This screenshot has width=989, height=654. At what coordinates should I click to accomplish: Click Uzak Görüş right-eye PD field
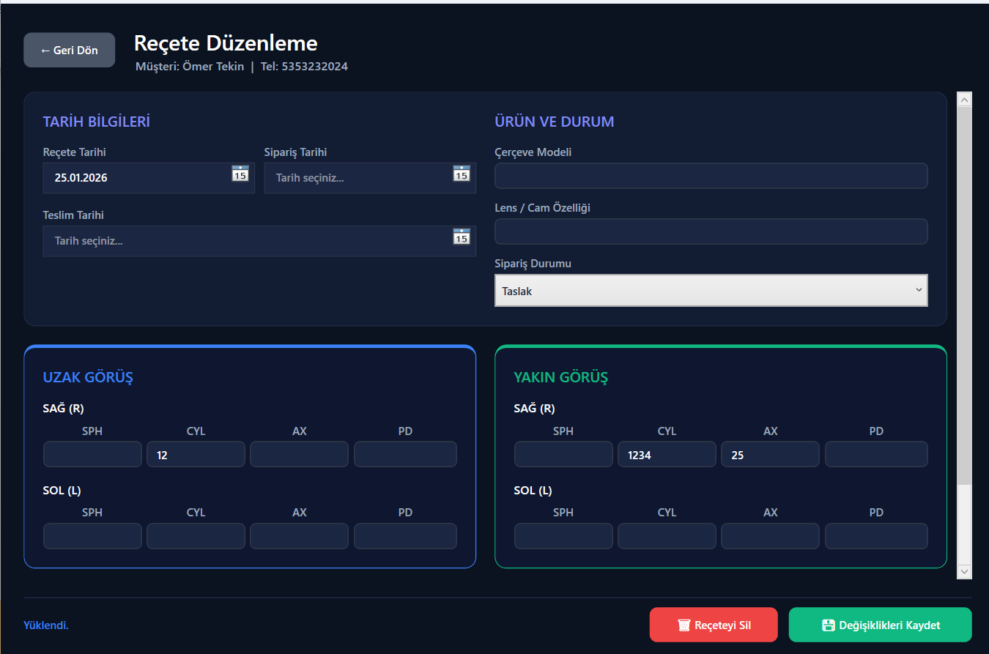click(x=405, y=454)
